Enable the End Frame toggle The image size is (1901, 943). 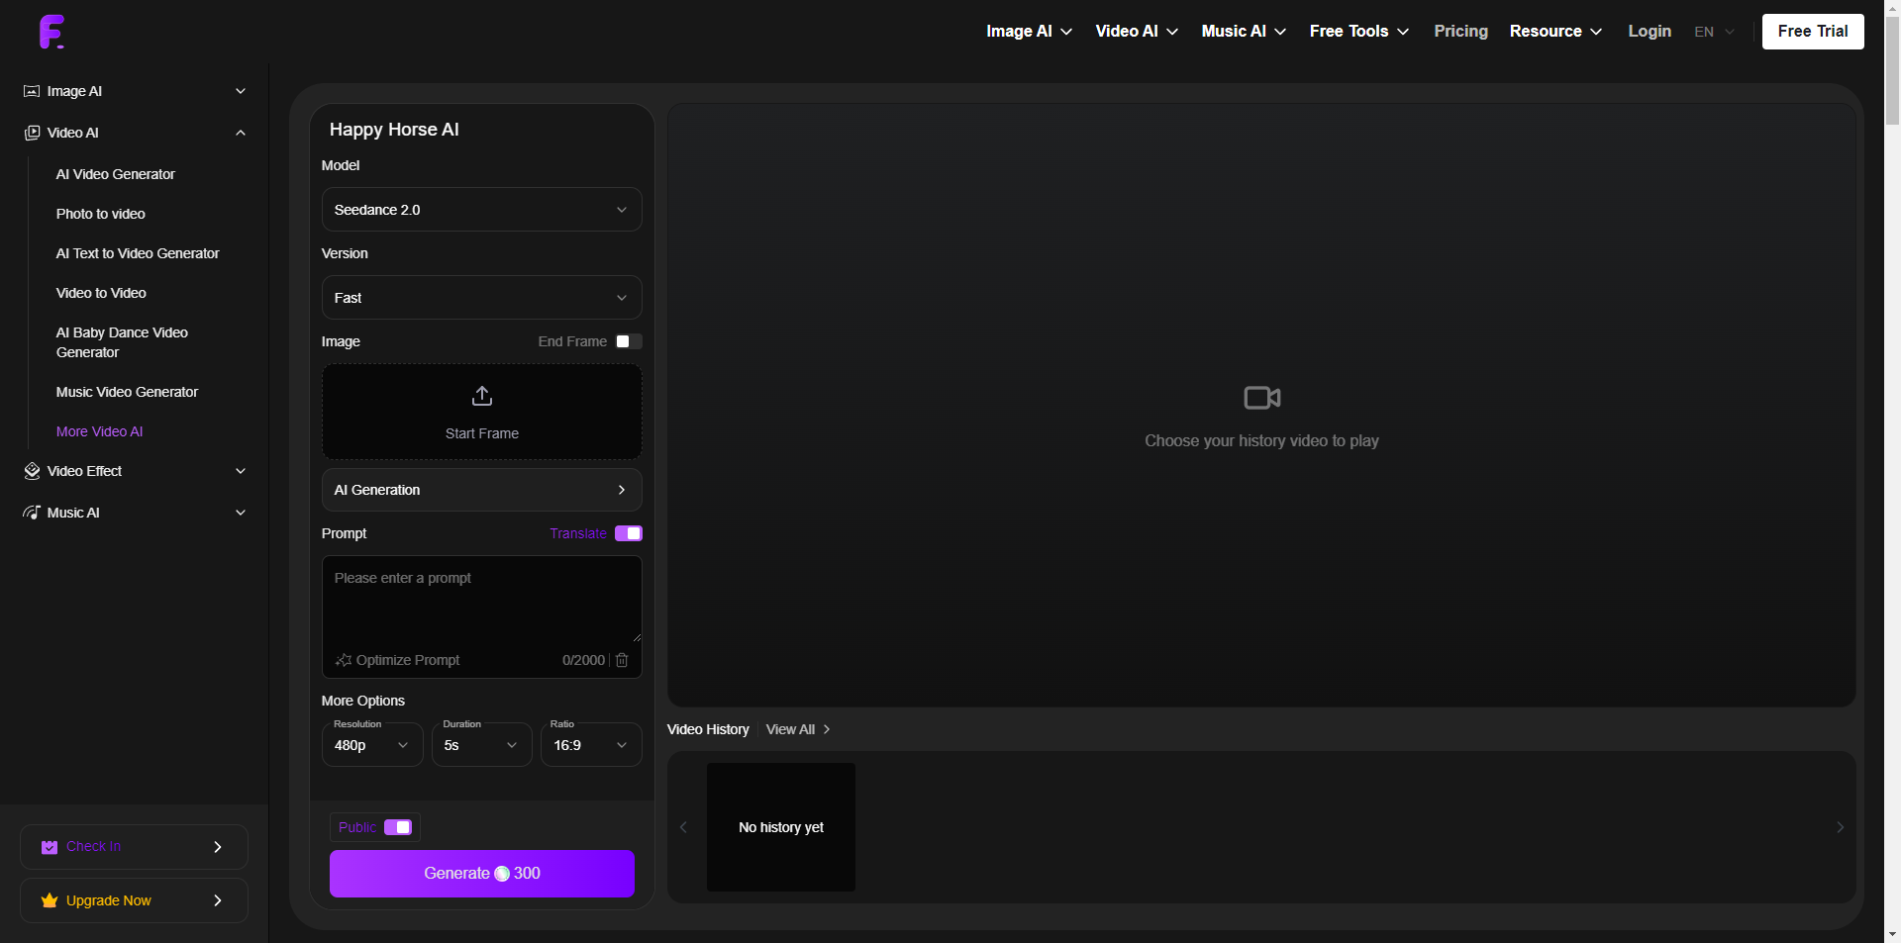point(629,341)
